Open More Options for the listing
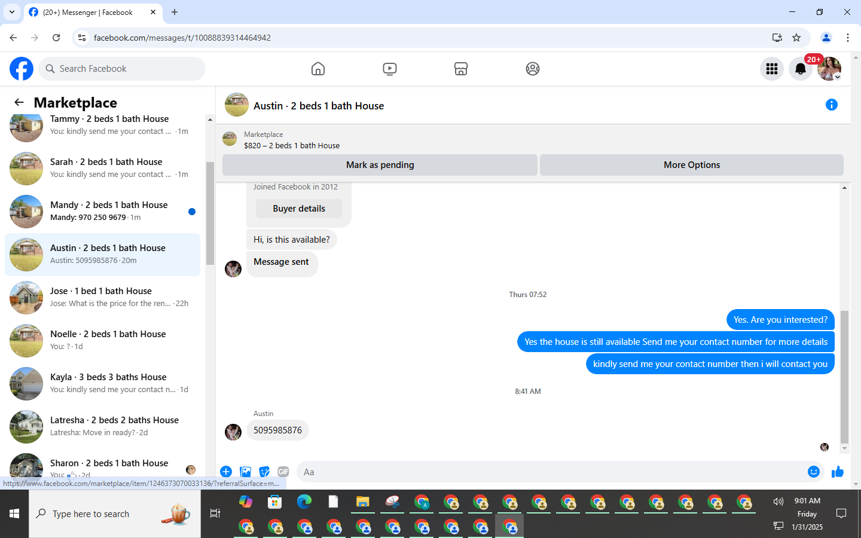 (x=692, y=165)
